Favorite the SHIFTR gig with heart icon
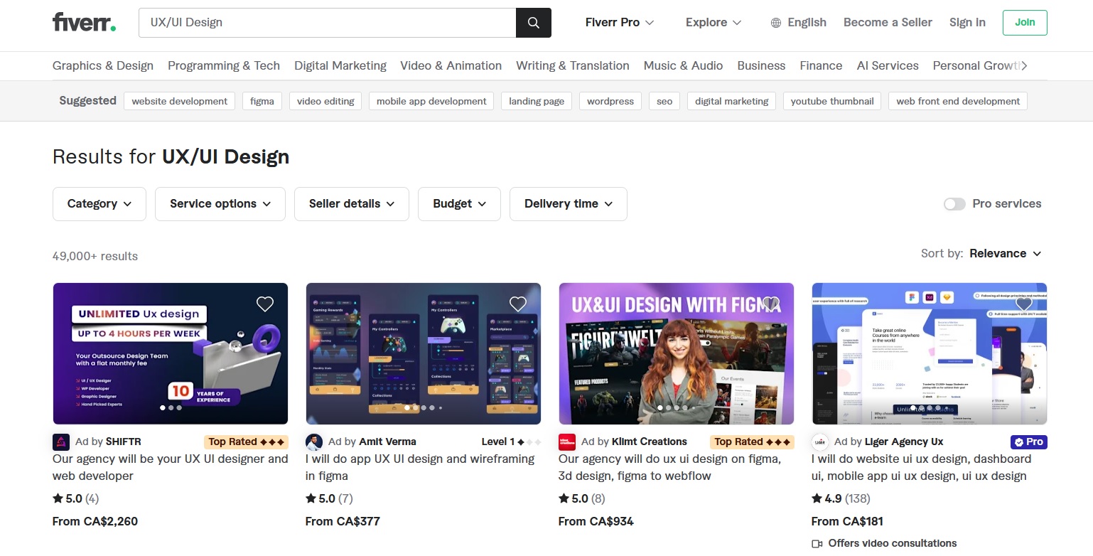 265,304
